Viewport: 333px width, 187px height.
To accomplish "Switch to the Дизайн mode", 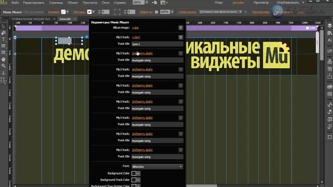I will tap(238, 3).
